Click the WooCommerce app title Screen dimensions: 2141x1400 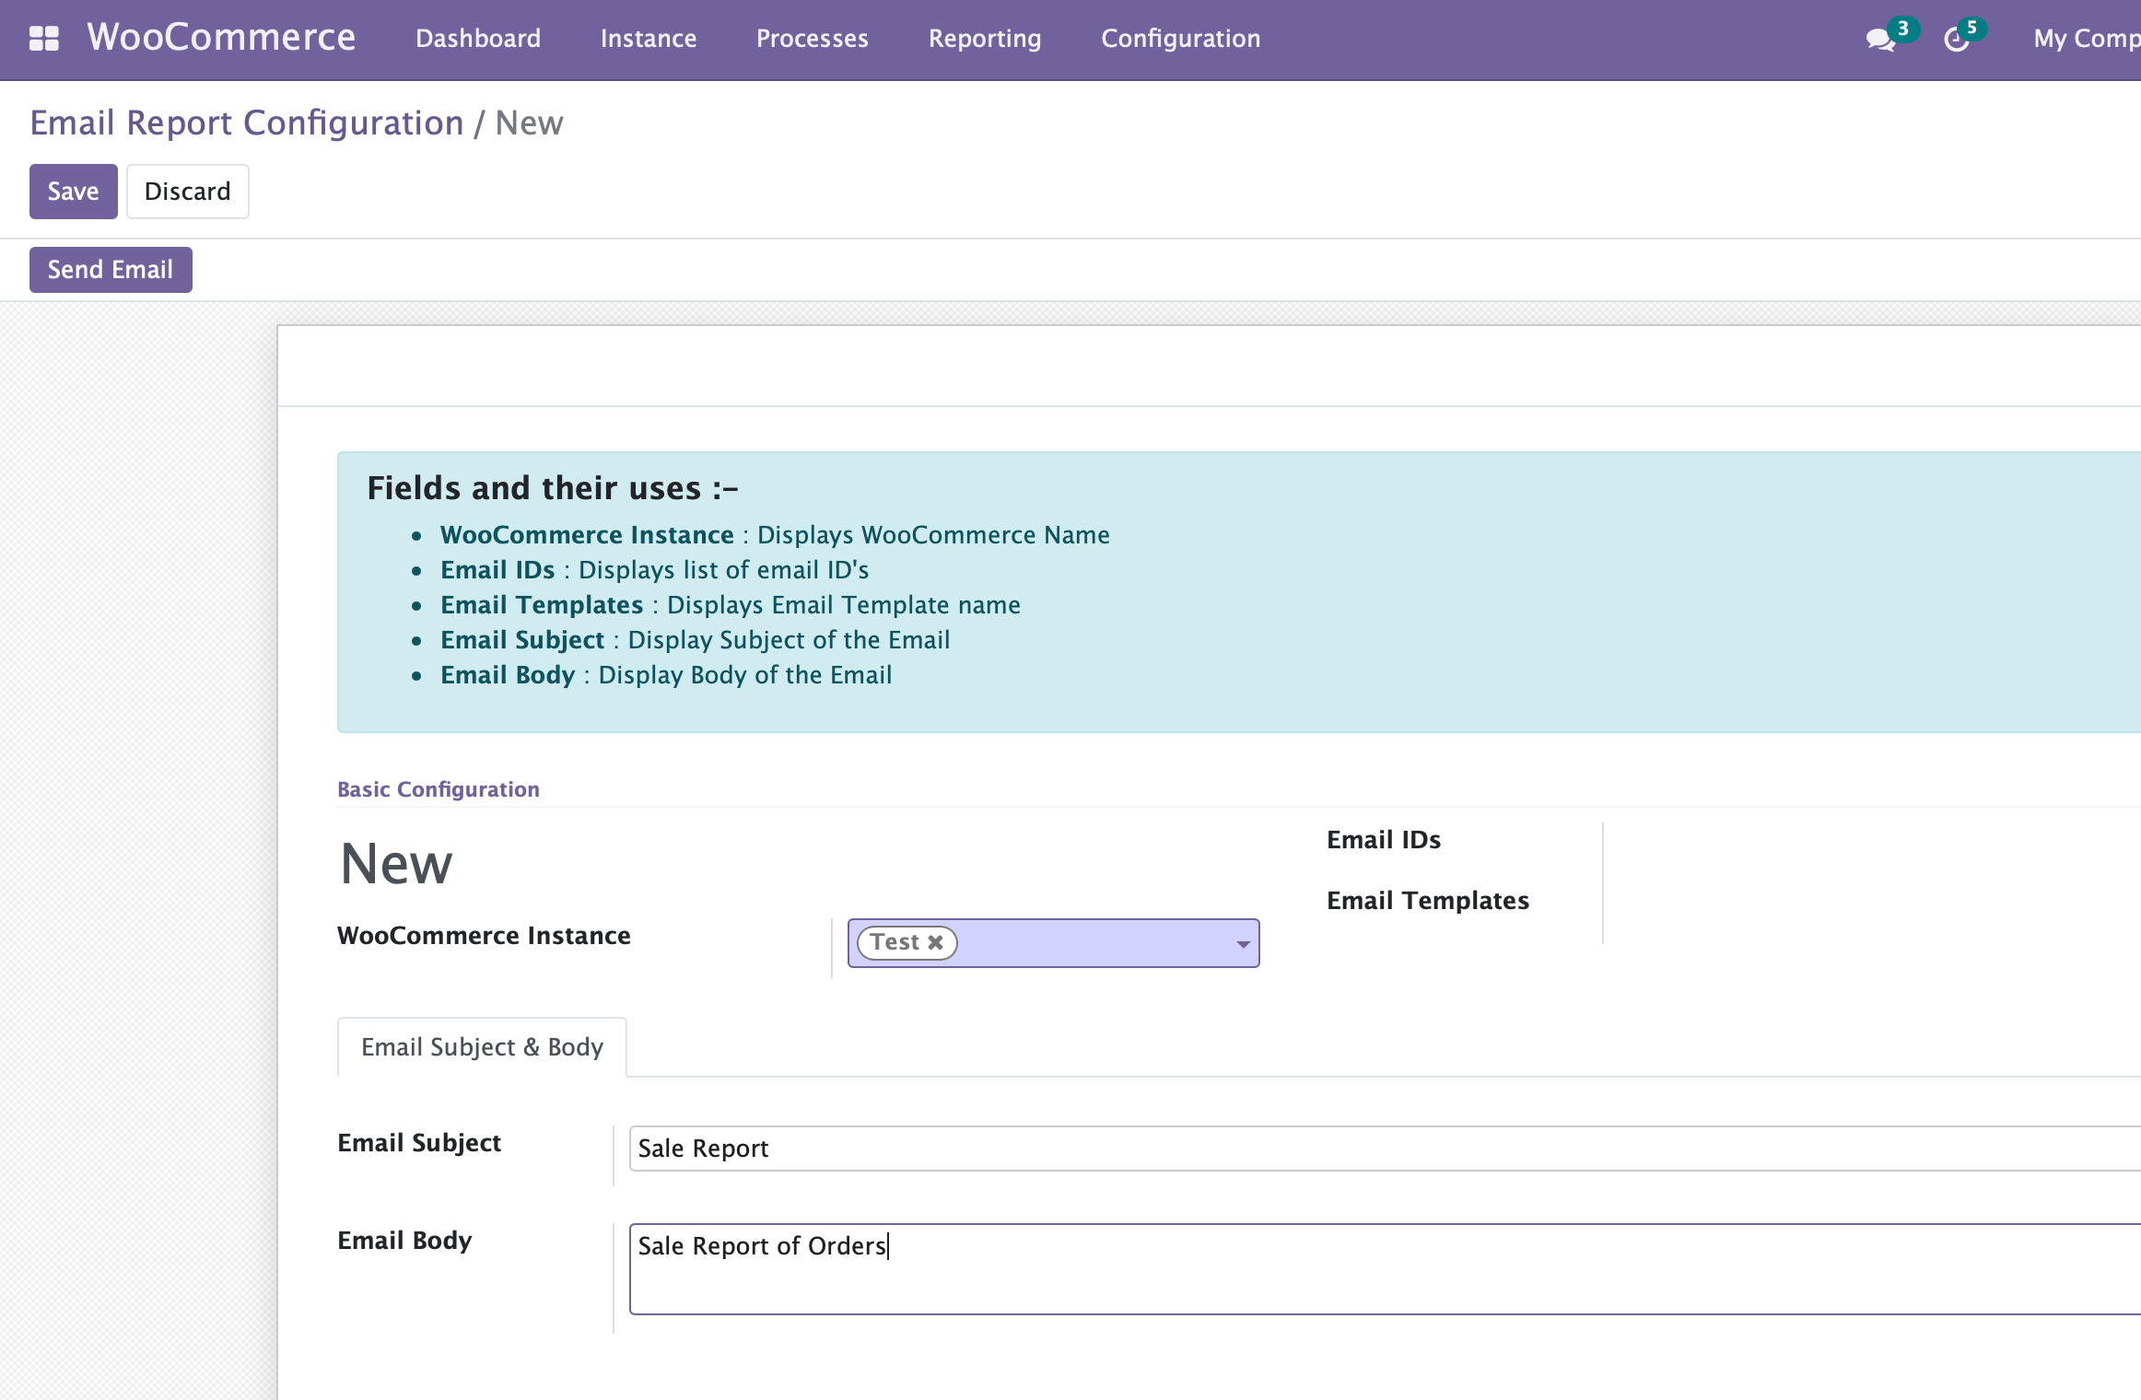coord(221,37)
